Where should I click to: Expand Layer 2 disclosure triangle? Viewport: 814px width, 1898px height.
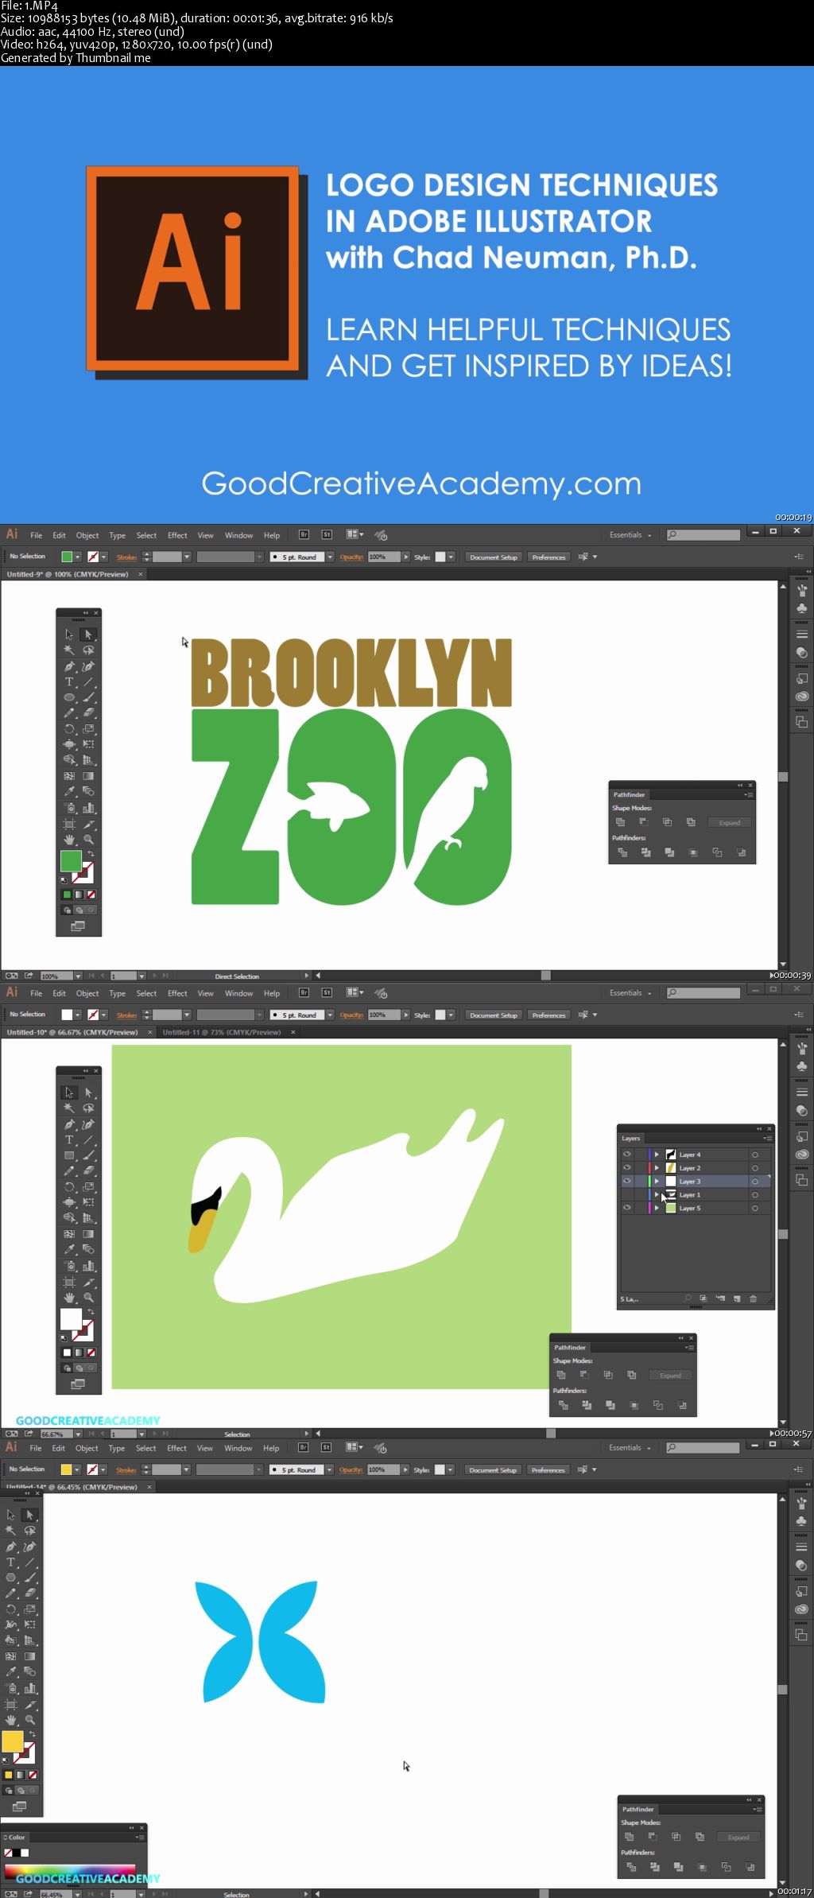(657, 1168)
